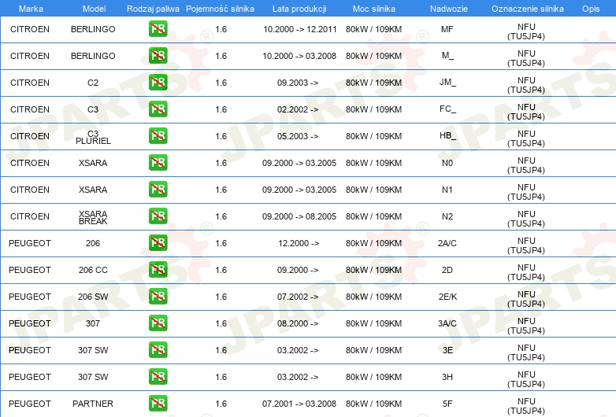Click the 3E body code cell
616x417 pixels.
(x=448, y=350)
